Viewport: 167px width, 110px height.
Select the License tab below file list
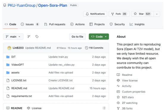coord(34,108)
